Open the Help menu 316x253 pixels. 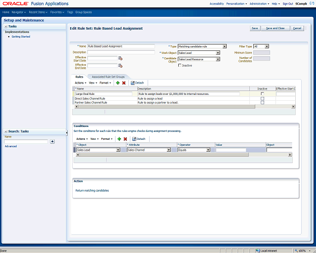pos(276,4)
